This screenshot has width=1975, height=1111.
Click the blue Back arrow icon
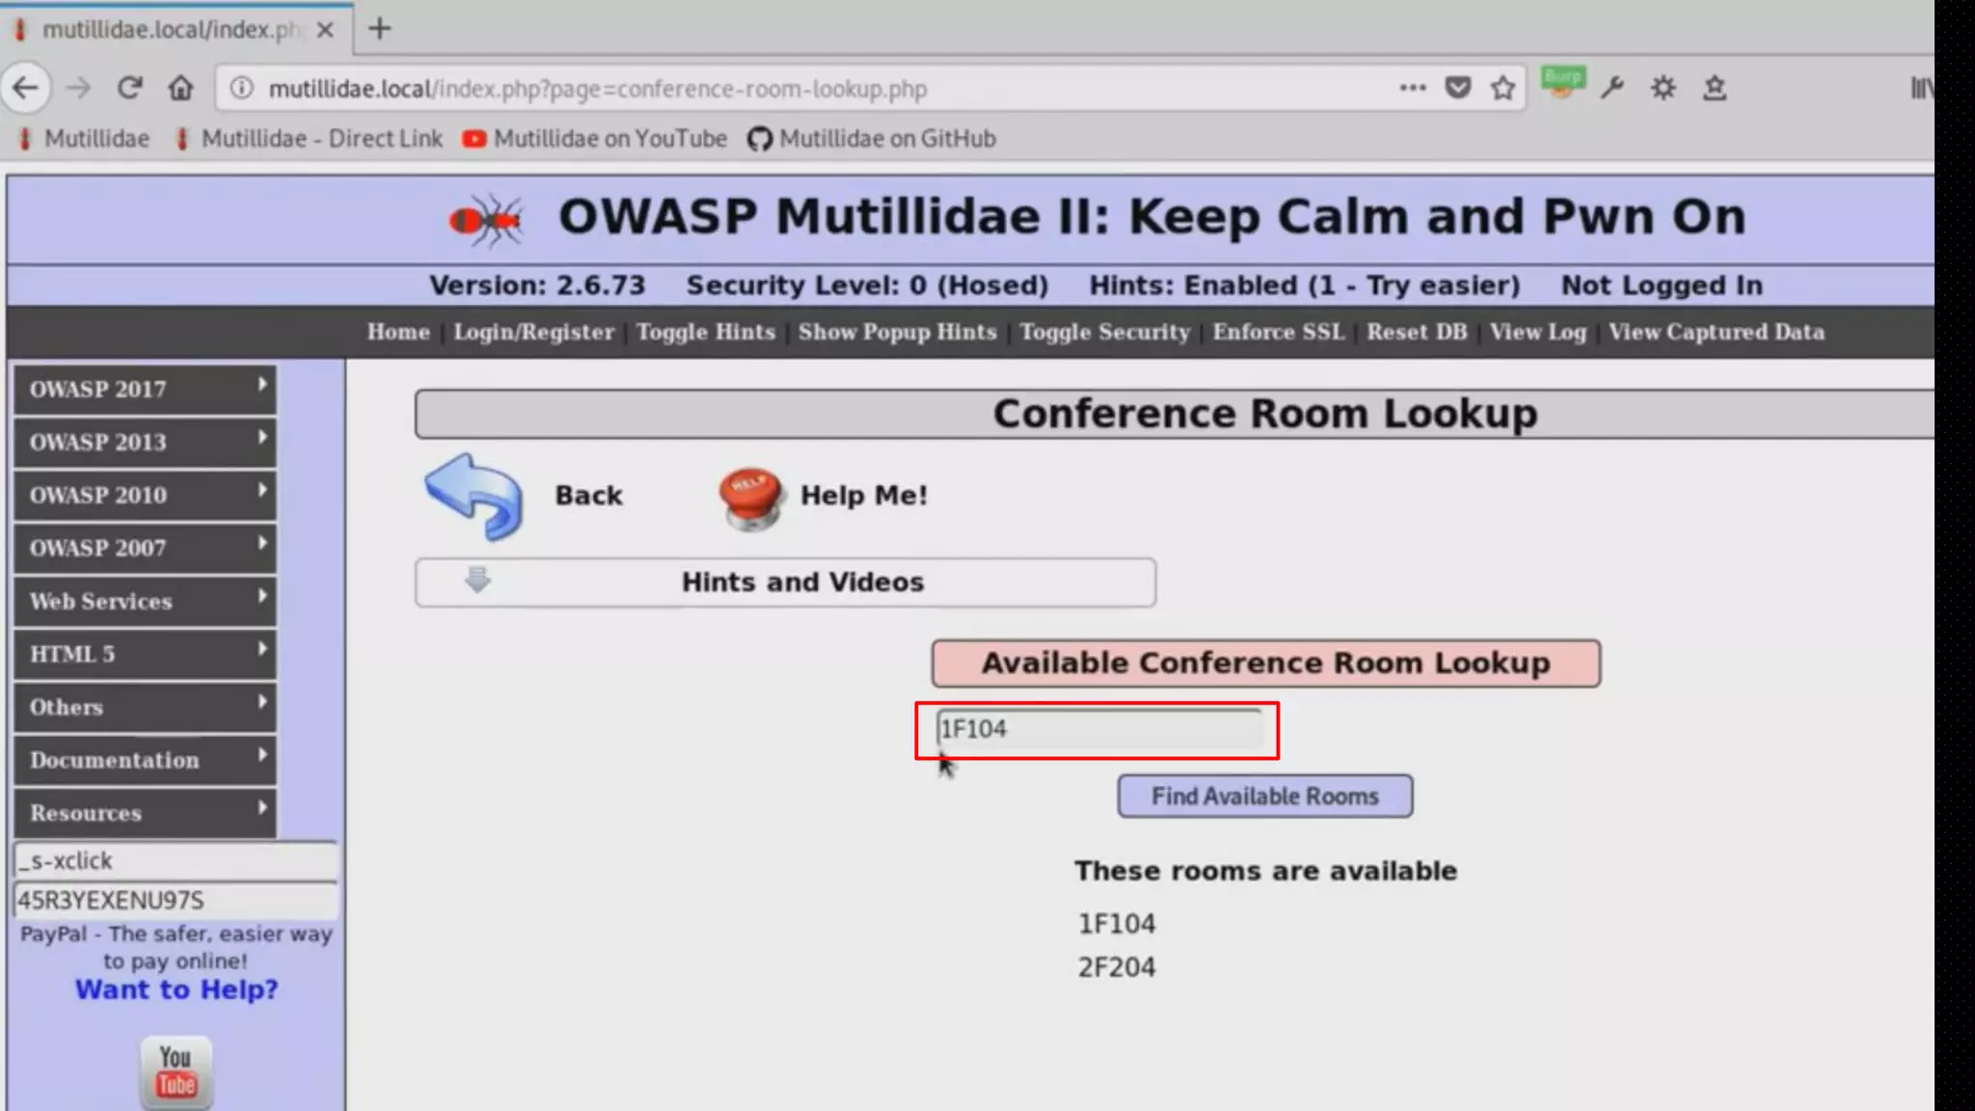474,496
